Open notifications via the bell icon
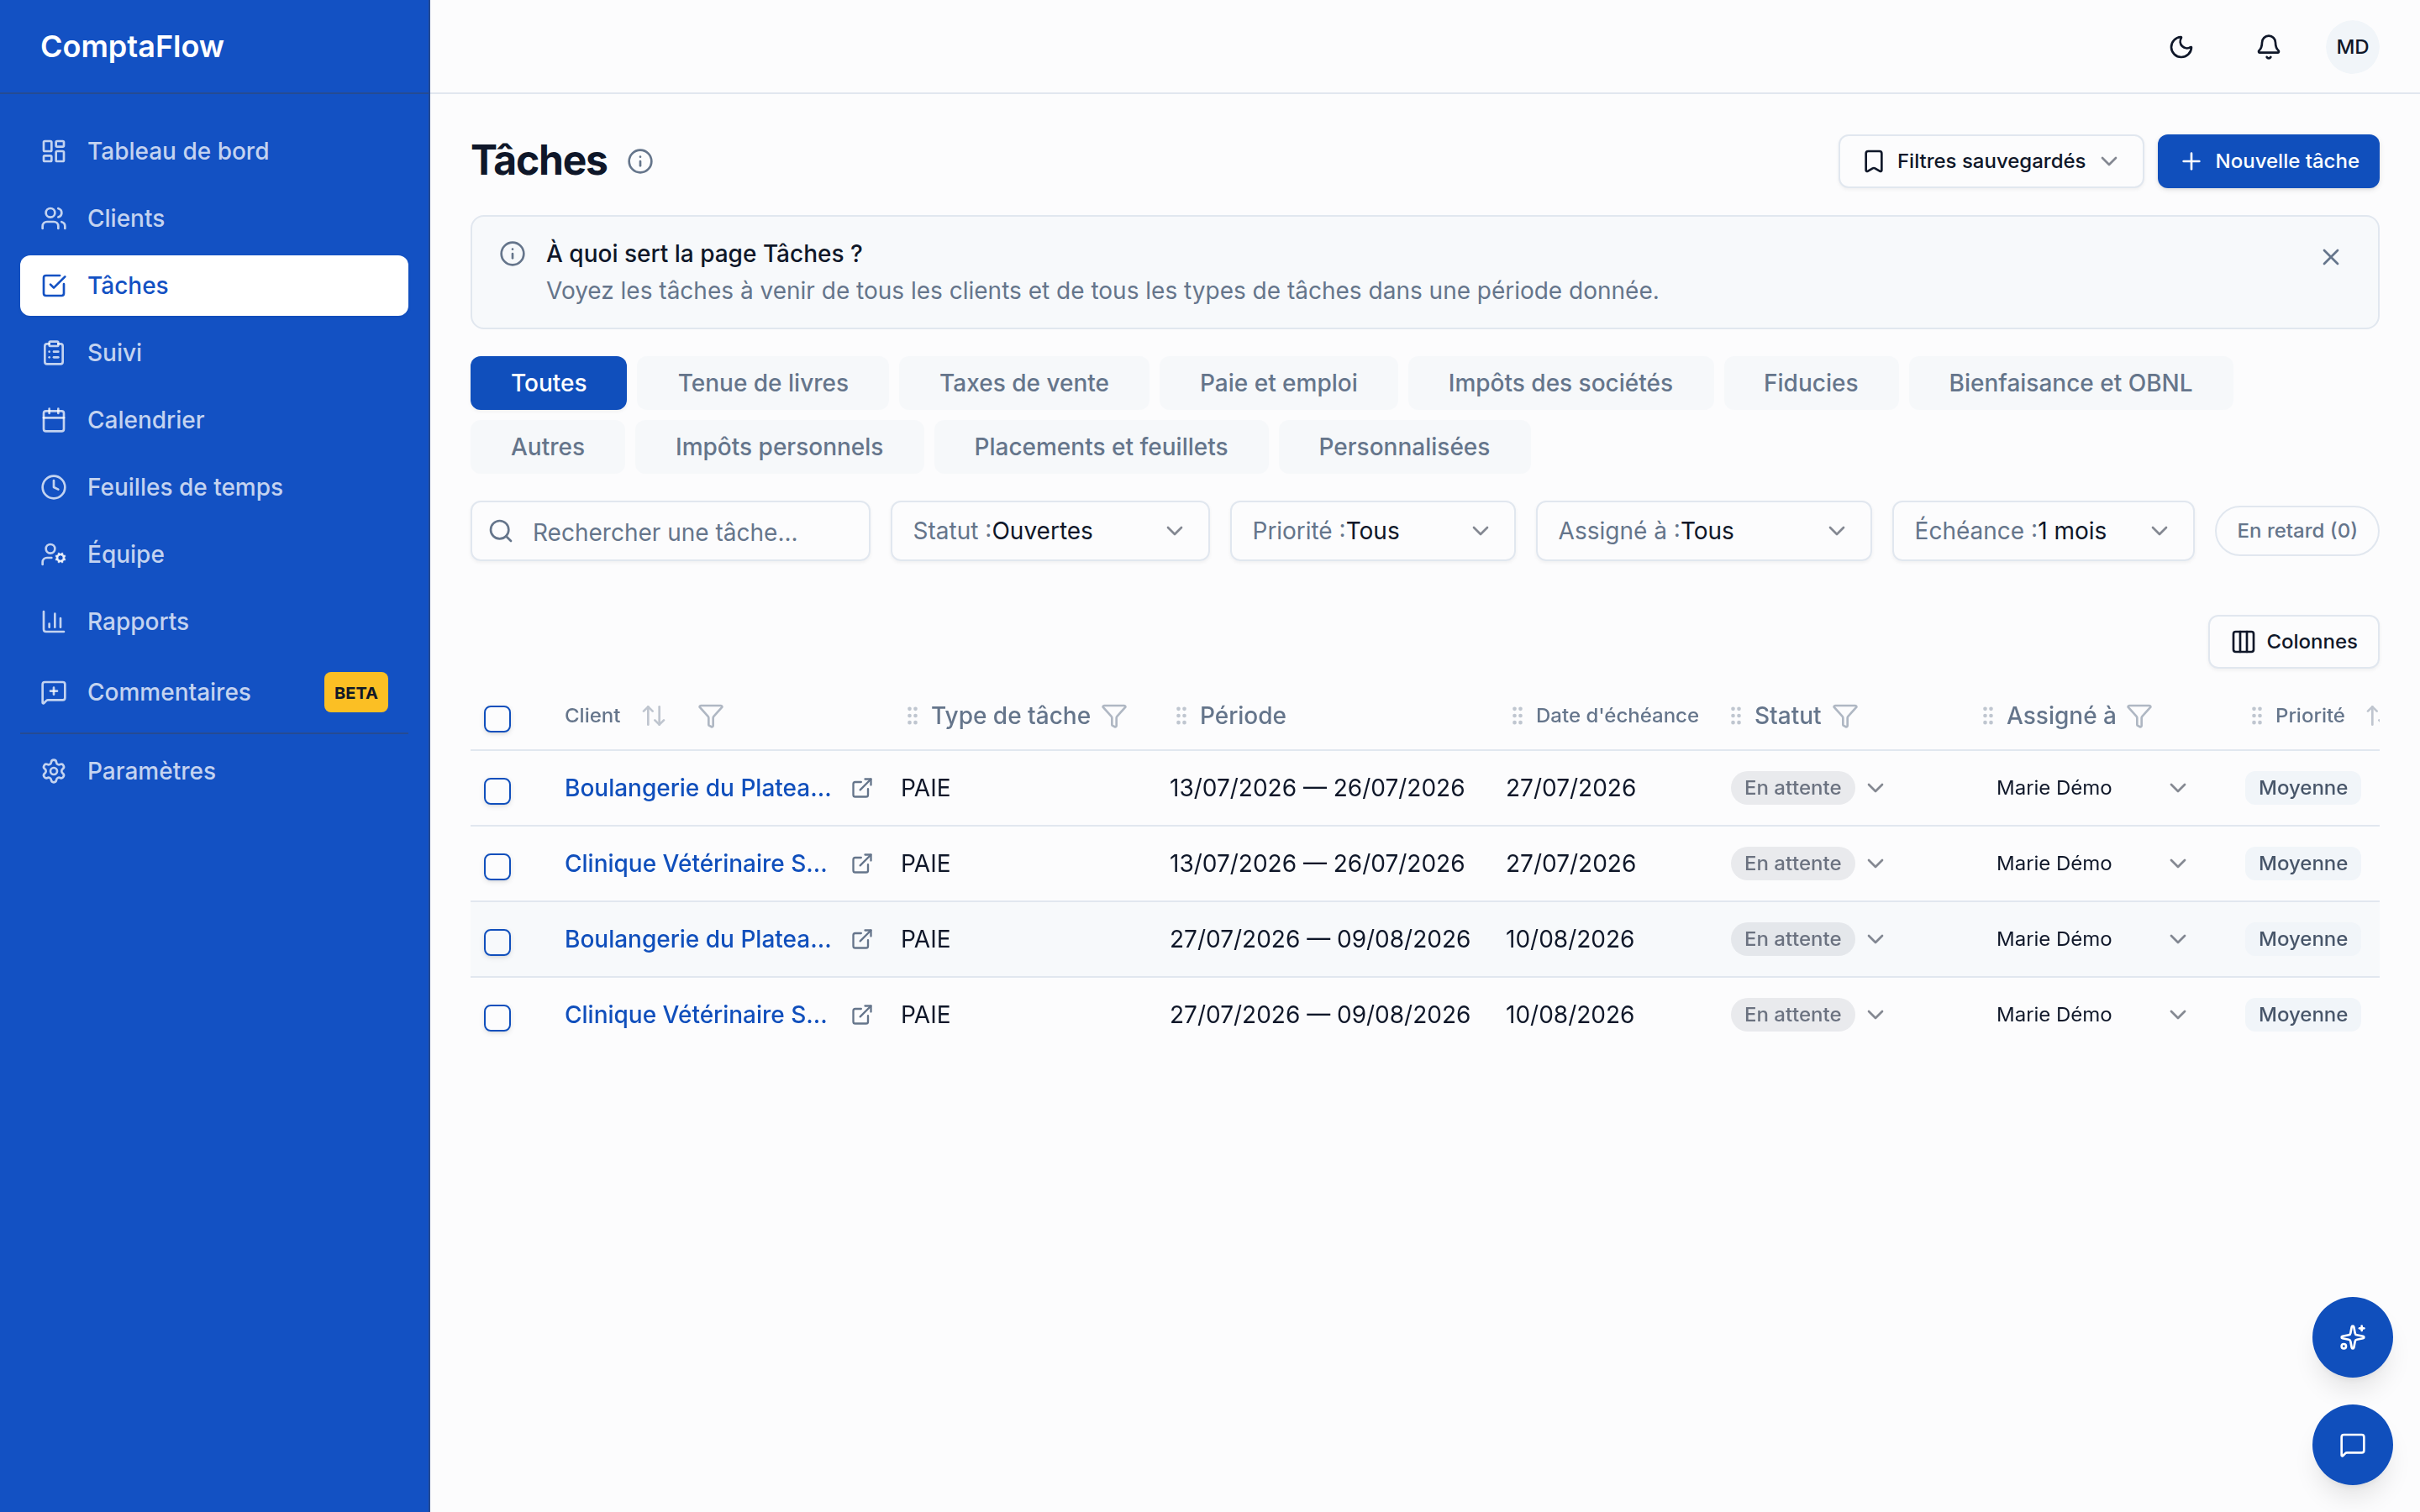 [2268, 47]
